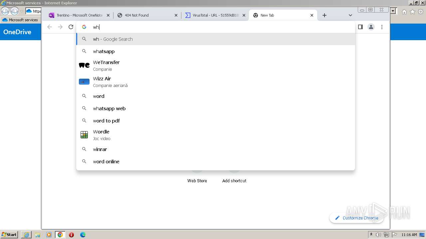Select the Microsoft services tab in Internet Explorer

click(x=21, y=20)
